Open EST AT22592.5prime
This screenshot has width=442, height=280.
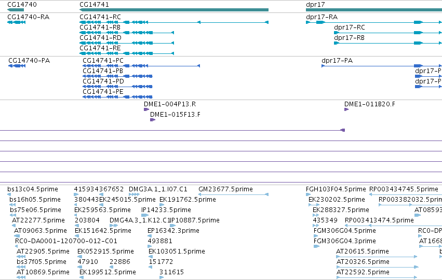(x=363, y=272)
